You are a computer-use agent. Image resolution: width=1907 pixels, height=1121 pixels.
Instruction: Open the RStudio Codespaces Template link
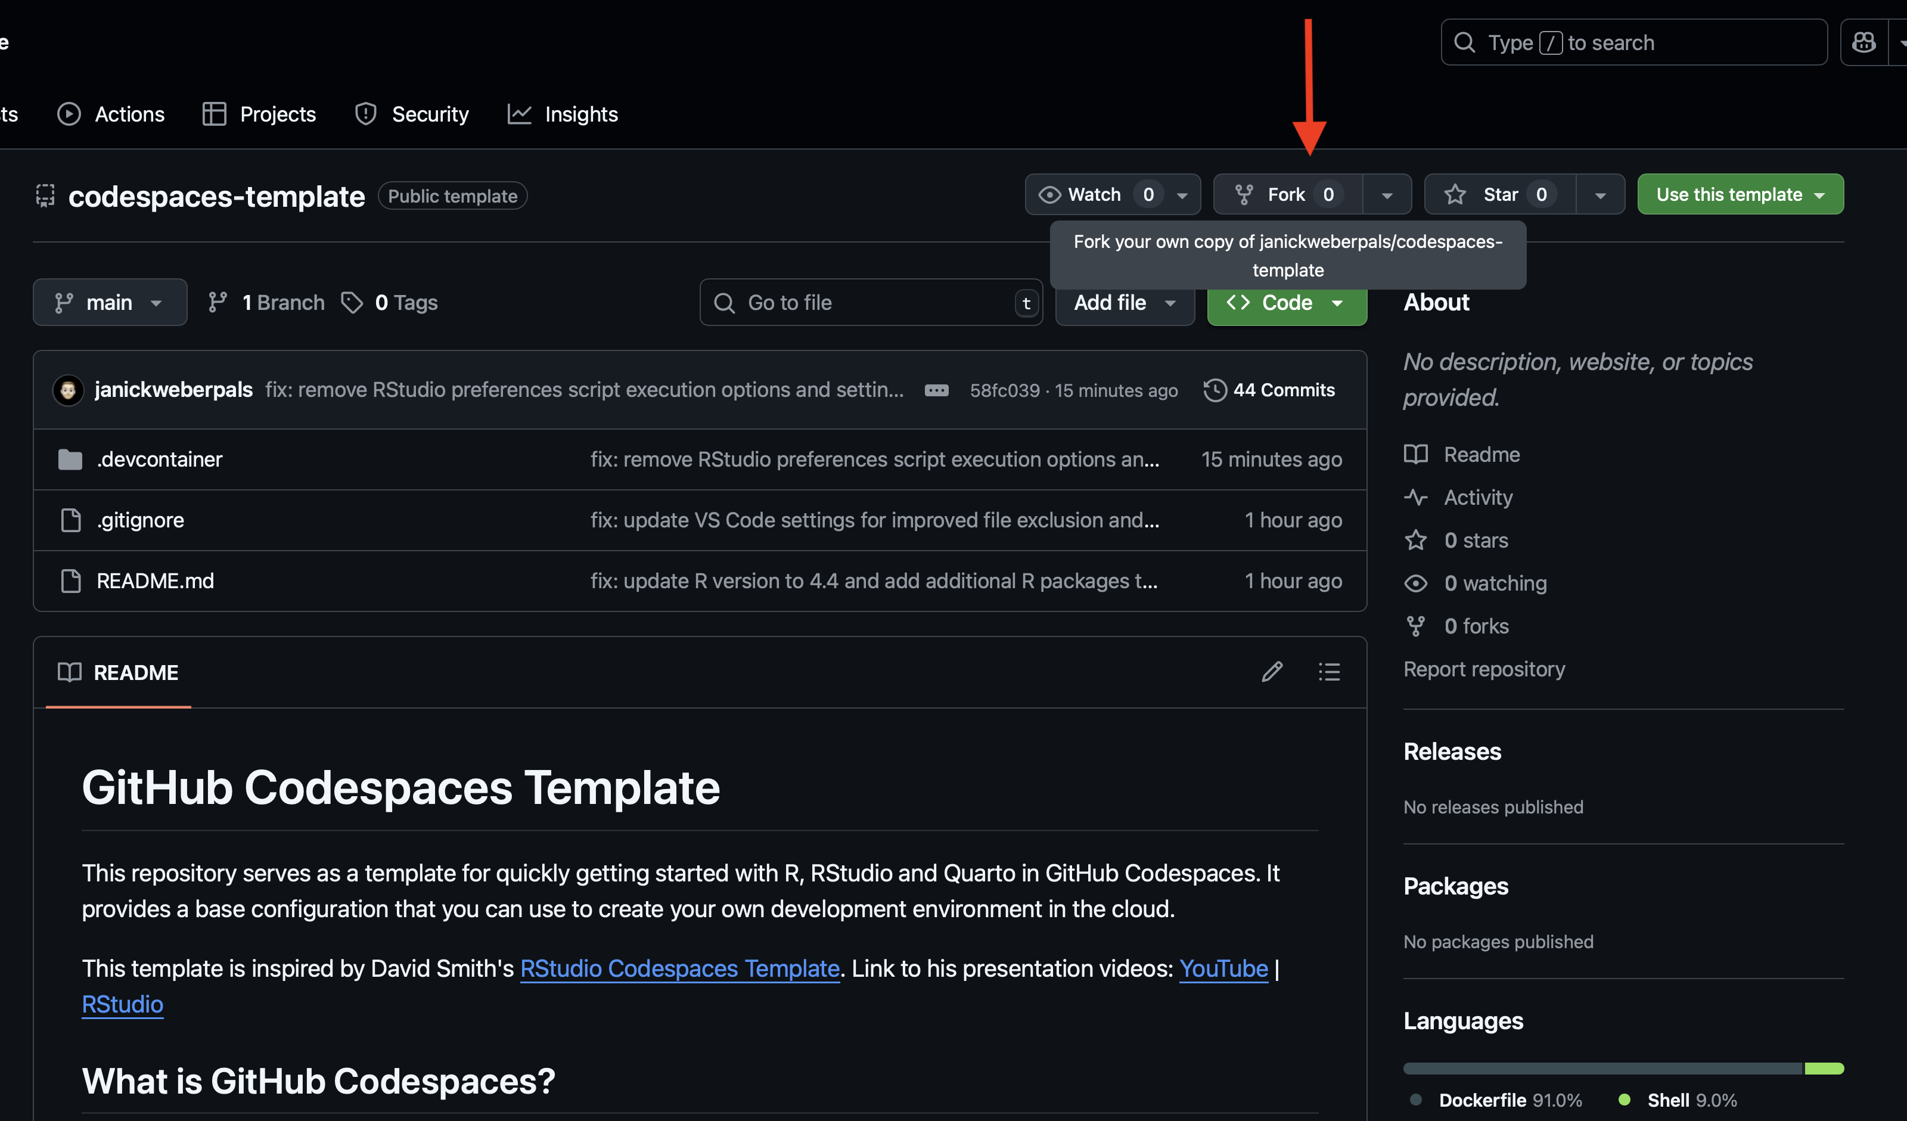pyautogui.click(x=679, y=968)
